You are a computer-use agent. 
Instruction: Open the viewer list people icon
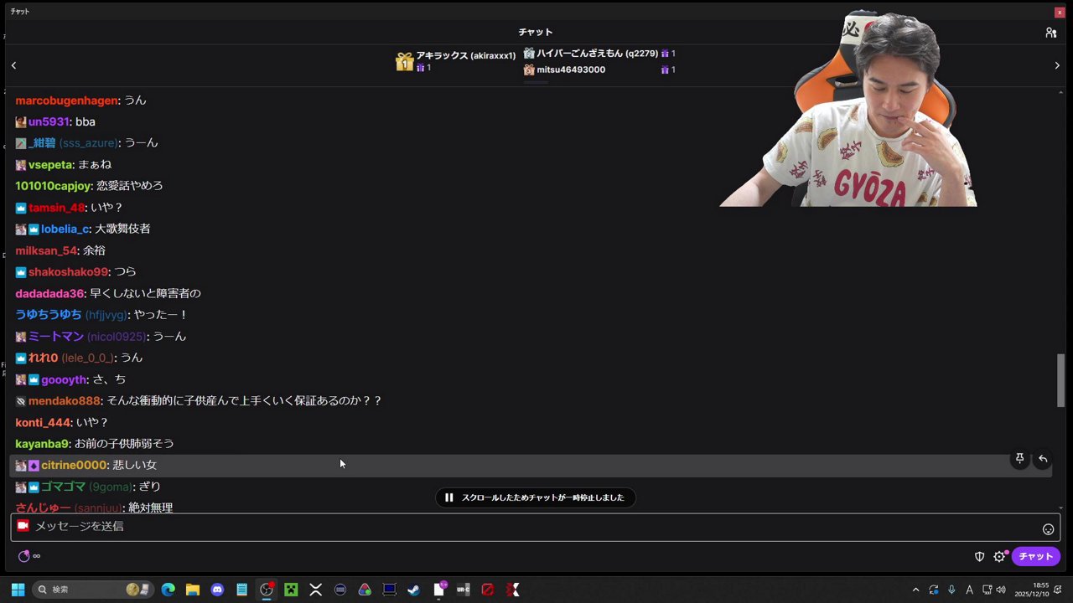1050,32
